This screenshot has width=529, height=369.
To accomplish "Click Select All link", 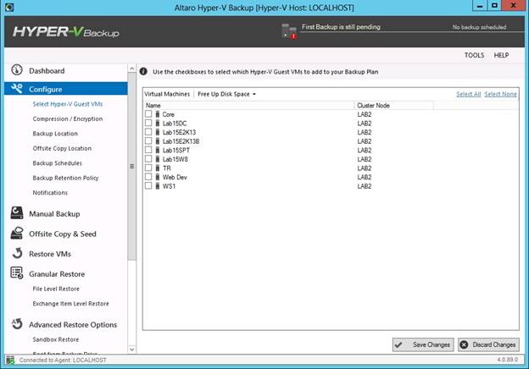I will tap(468, 94).
